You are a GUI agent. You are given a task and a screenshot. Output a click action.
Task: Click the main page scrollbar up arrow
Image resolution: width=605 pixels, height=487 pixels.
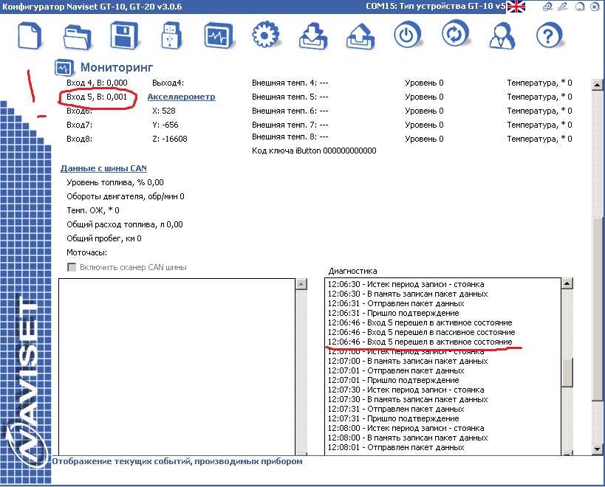[597, 86]
